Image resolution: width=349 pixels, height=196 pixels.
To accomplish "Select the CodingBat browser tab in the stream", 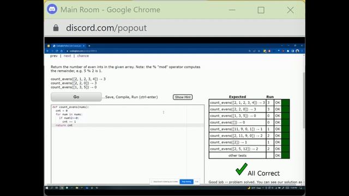I will pos(69,46).
